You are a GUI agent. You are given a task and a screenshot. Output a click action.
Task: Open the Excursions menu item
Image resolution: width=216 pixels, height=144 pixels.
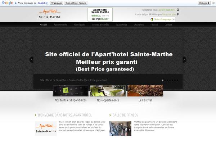139,25
